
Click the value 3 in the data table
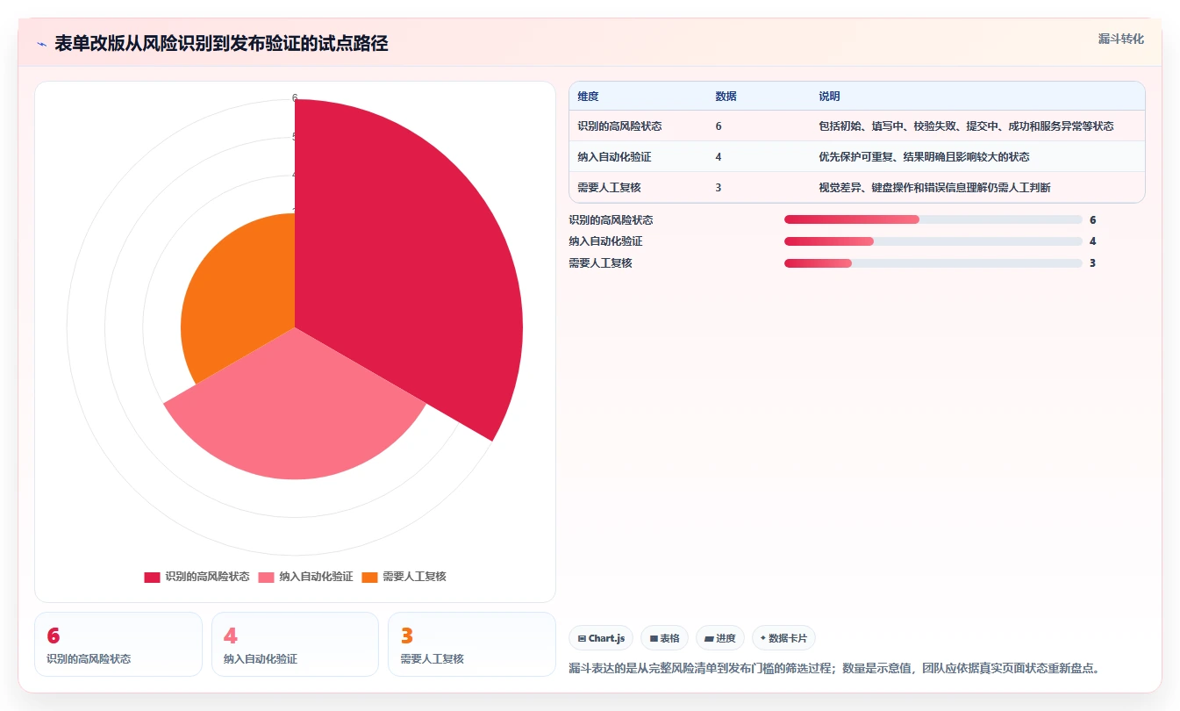pyautogui.click(x=719, y=188)
